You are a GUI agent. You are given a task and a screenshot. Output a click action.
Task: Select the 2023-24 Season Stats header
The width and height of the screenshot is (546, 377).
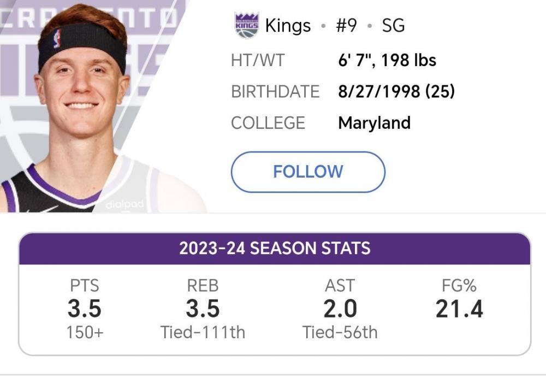(x=275, y=248)
